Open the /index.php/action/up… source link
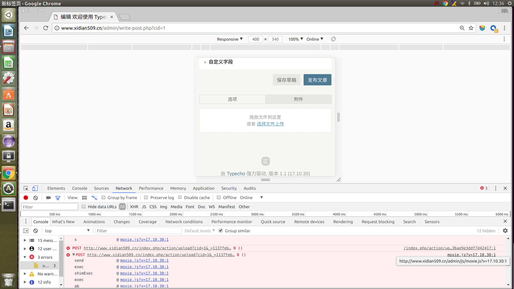Viewport: 514px width, 289px height. click(450, 248)
